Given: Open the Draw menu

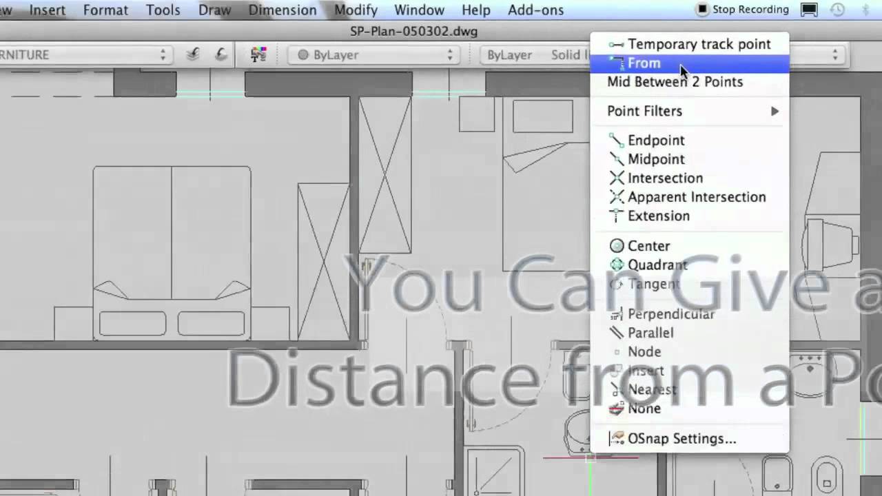Looking at the screenshot, I should point(214,10).
